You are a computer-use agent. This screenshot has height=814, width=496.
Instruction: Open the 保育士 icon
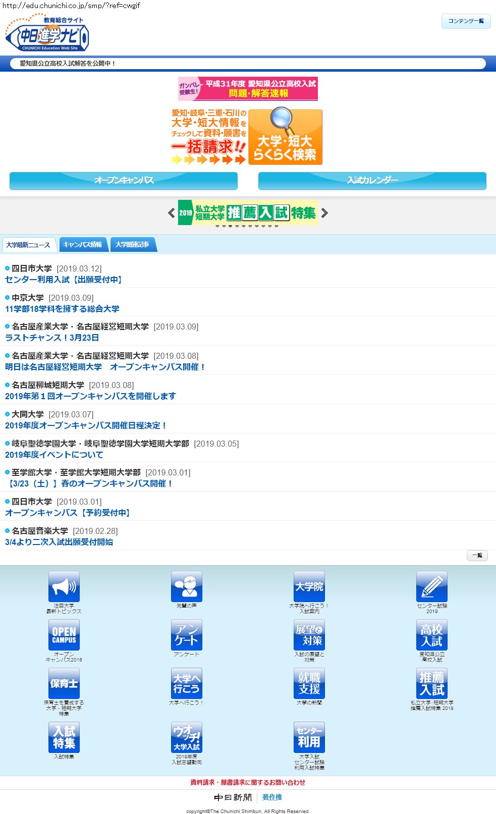[64, 683]
